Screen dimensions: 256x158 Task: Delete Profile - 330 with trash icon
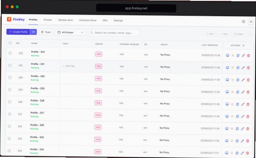coord(248,80)
